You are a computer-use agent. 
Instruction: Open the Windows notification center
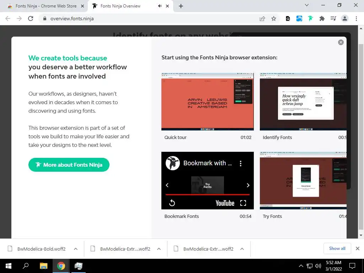(352, 266)
